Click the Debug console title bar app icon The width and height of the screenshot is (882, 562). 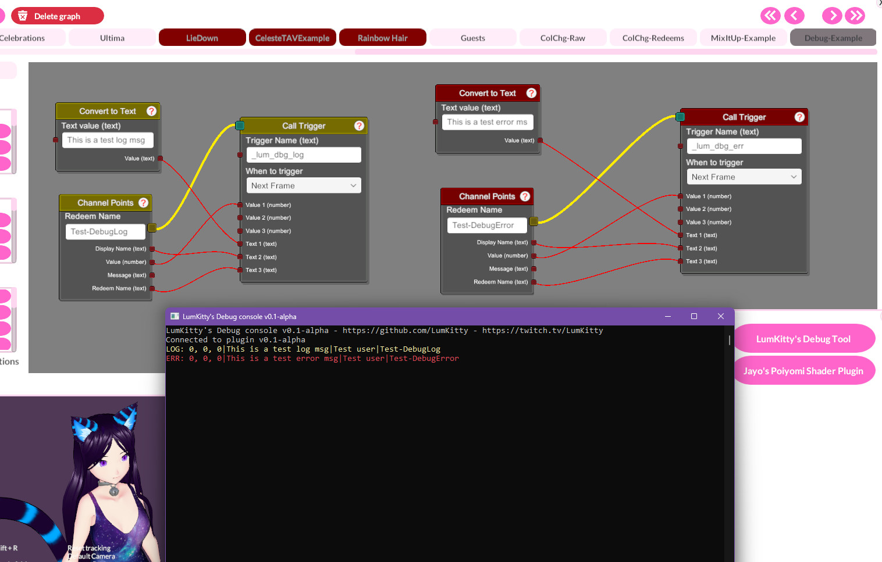click(x=175, y=316)
